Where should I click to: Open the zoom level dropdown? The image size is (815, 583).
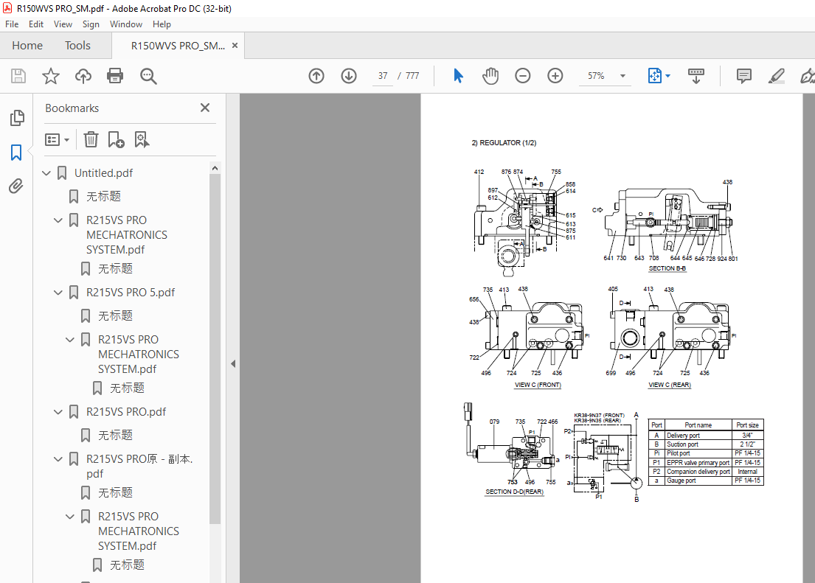[x=622, y=76]
